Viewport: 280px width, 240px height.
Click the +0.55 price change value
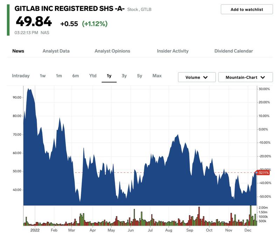tap(69, 24)
